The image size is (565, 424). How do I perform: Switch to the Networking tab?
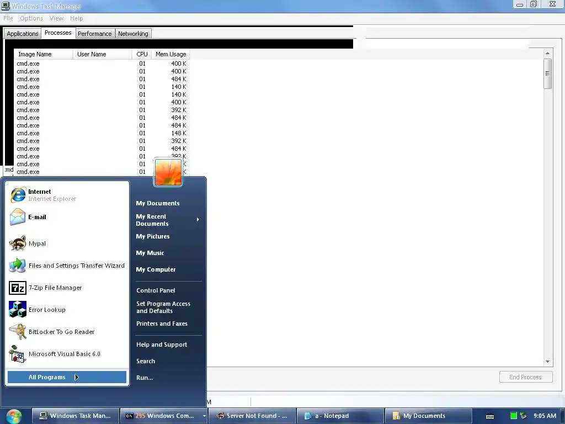[x=133, y=34]
